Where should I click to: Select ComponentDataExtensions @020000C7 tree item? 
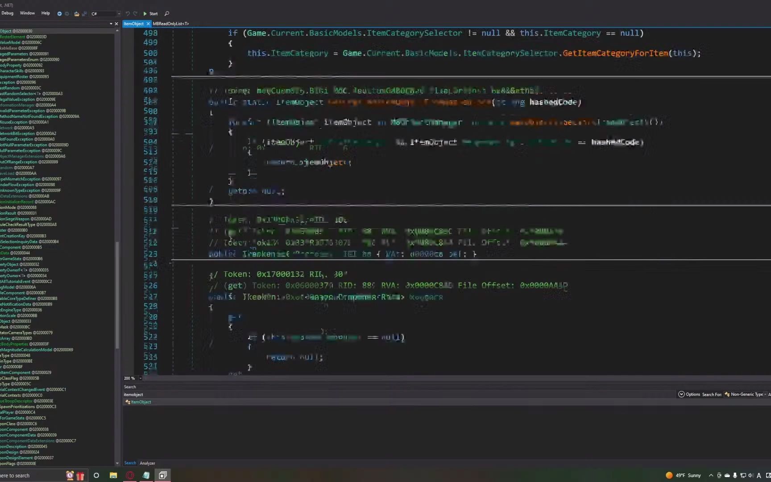(38, 441)
